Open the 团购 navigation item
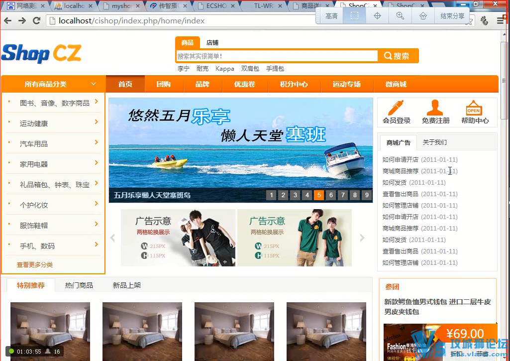The width and height of the screenshot is (510, 361). [164, 84]
